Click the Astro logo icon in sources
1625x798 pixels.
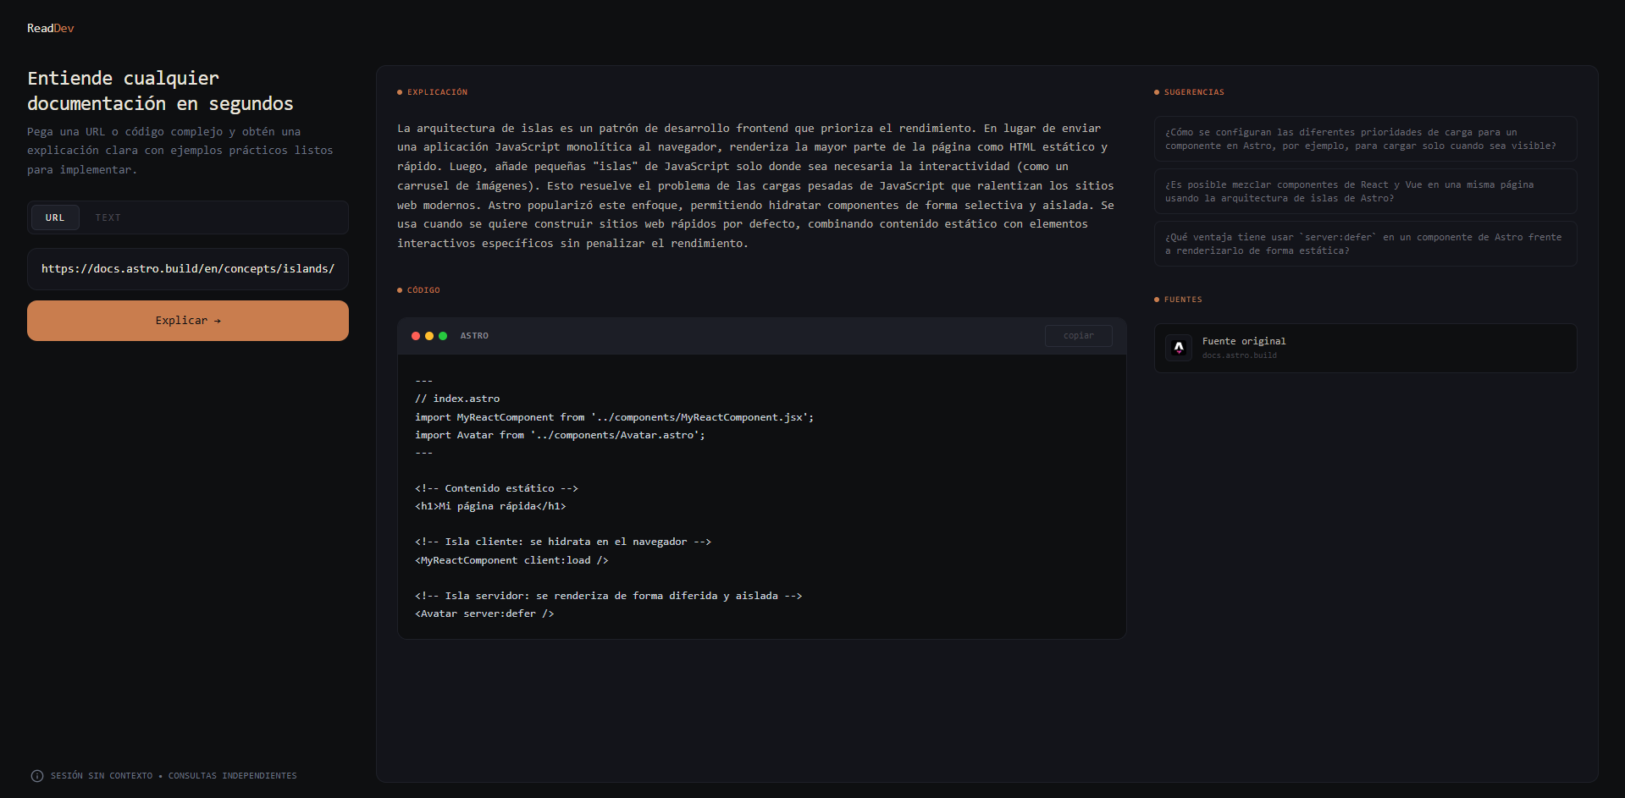[x=1179, y=348]
